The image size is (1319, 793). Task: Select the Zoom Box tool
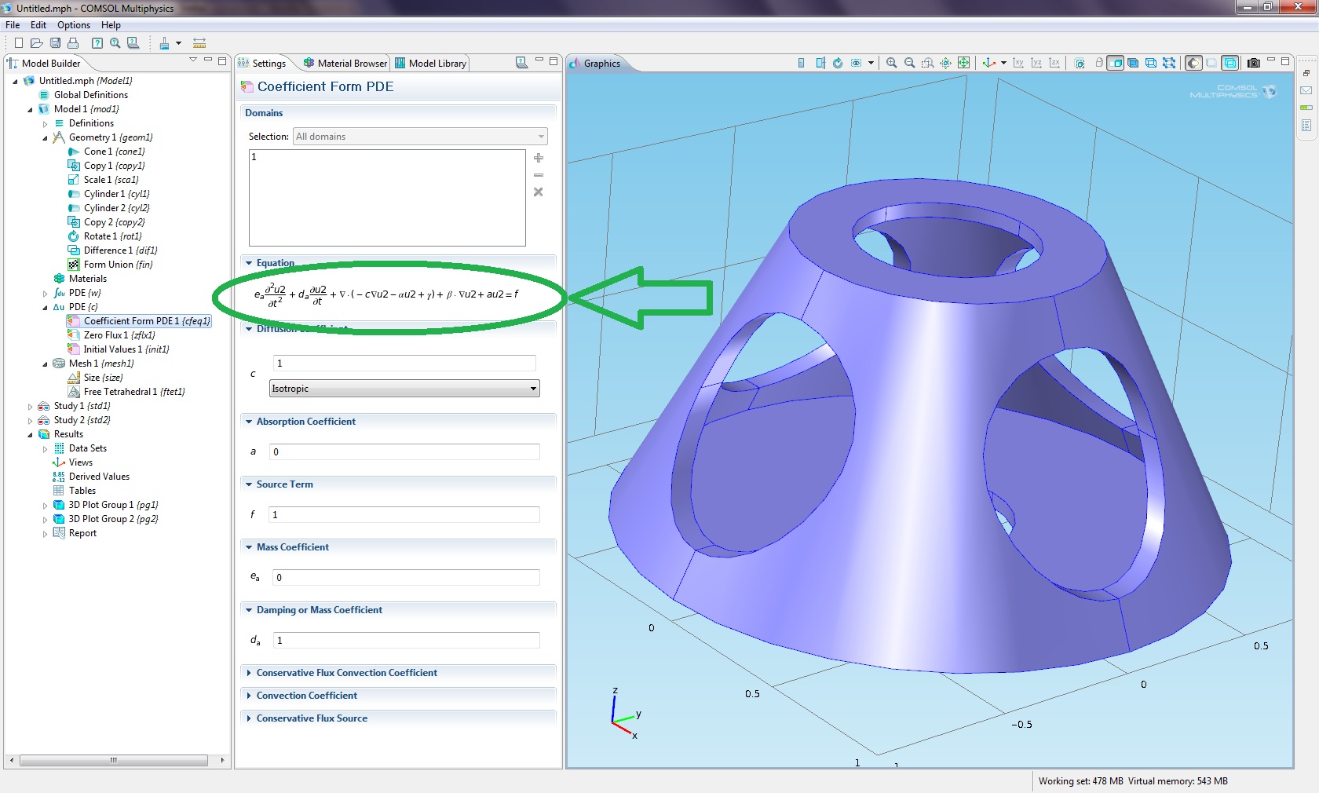pos(928,63)
